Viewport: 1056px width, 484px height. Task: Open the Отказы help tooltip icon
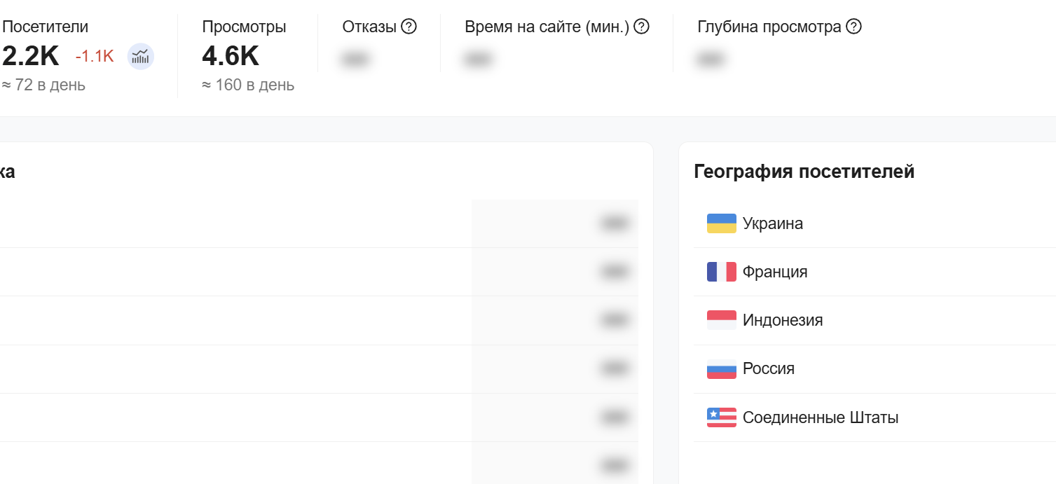click(x=408, y=25)
